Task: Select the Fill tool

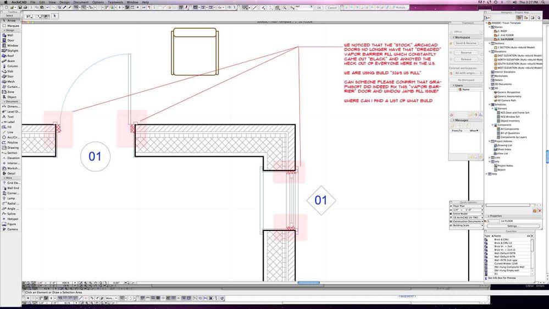Action: point(10,127)
